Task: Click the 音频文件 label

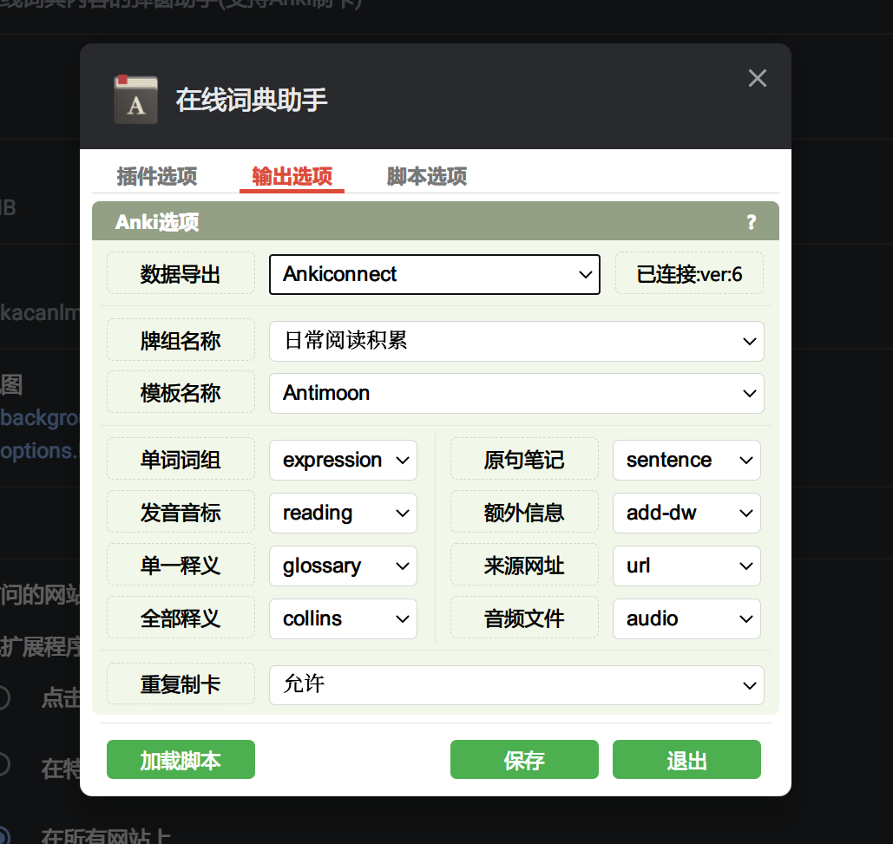Action: pyautogui.click(x=524, y=618)
